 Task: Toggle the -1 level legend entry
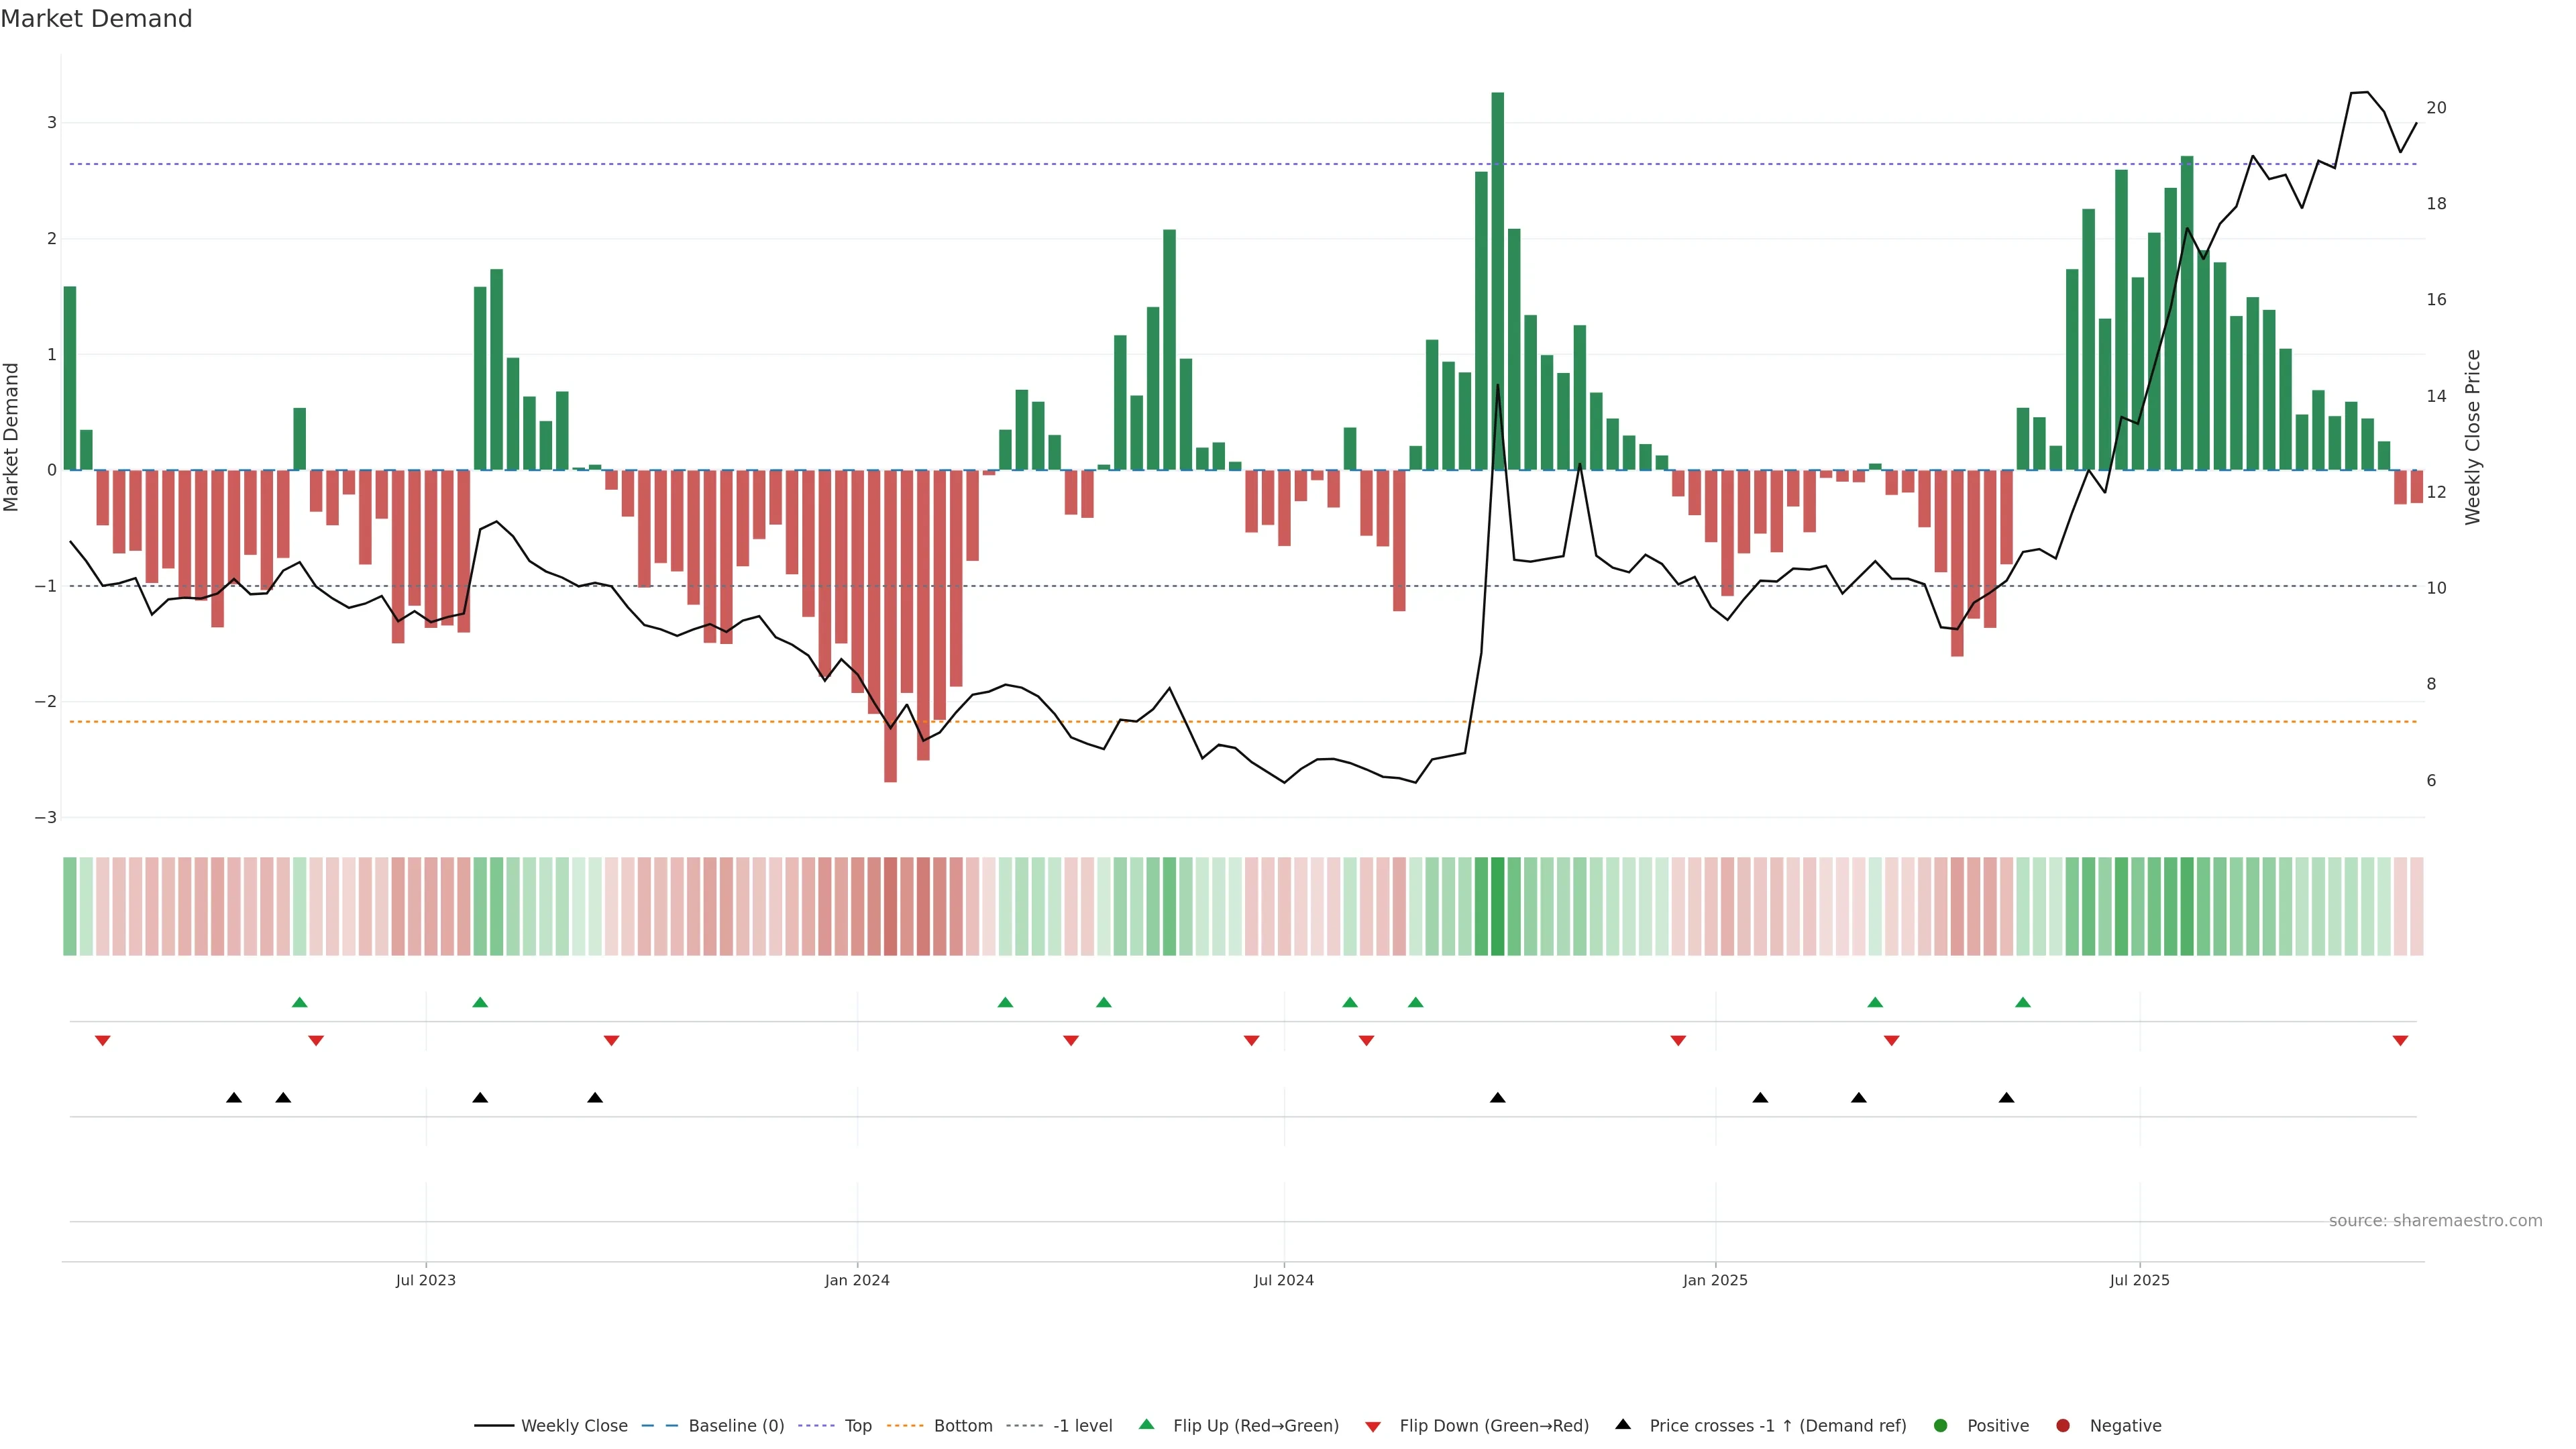pos(1082,1425)
